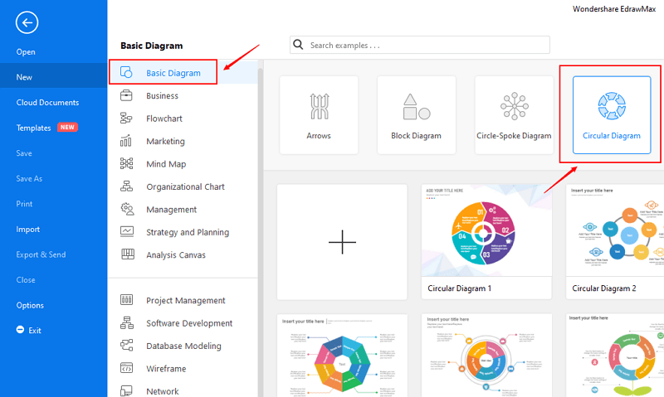Click the blank new drawing plus tile
The image size is (664, 397).
pyautogui.click(x=342, y=242)
